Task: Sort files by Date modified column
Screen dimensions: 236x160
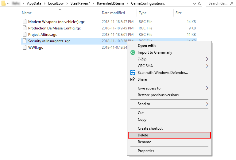Action: coord(113,13)
